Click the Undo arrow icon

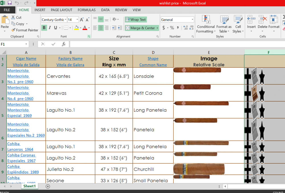pyautogui.click(x=17, y=3)
